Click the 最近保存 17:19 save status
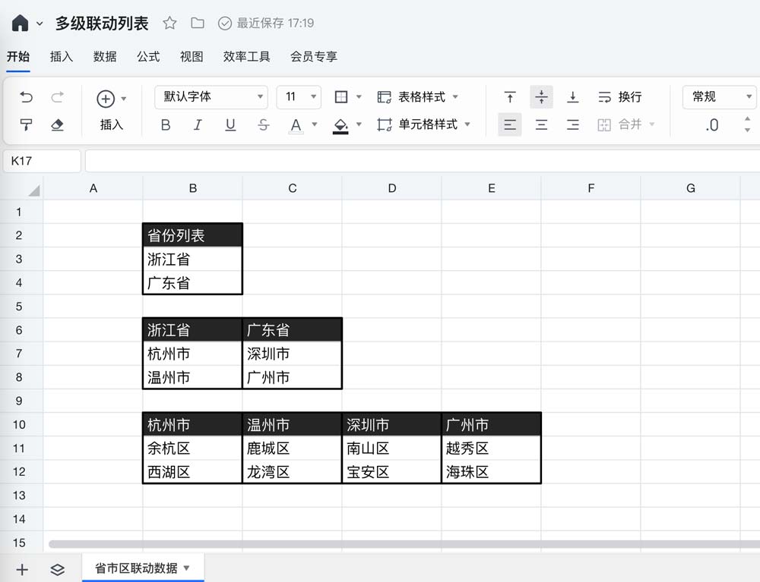 click(266, 24)
